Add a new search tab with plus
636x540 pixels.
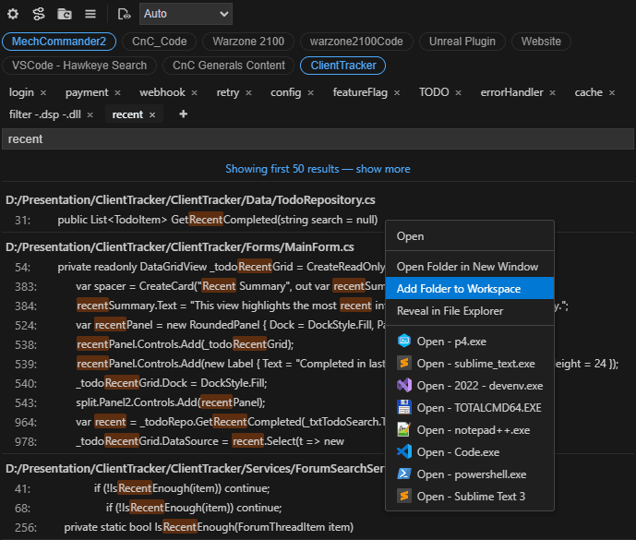point(184,114)
